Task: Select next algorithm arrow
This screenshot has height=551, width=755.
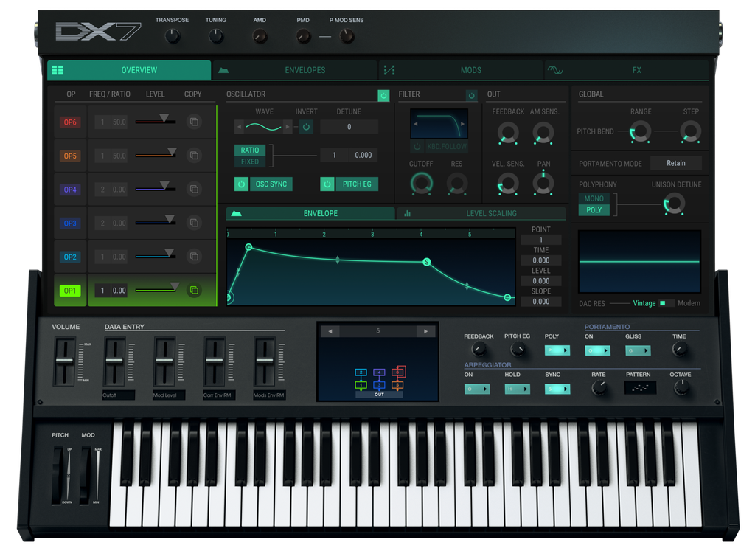Action: pos(425,331)
